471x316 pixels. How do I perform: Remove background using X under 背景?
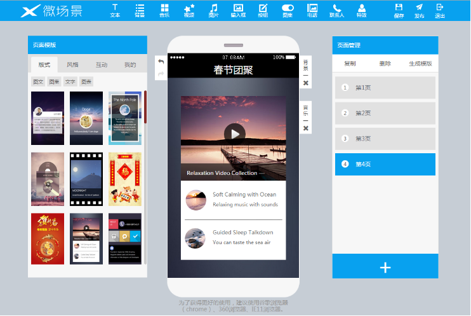click(x=305, y=83)
